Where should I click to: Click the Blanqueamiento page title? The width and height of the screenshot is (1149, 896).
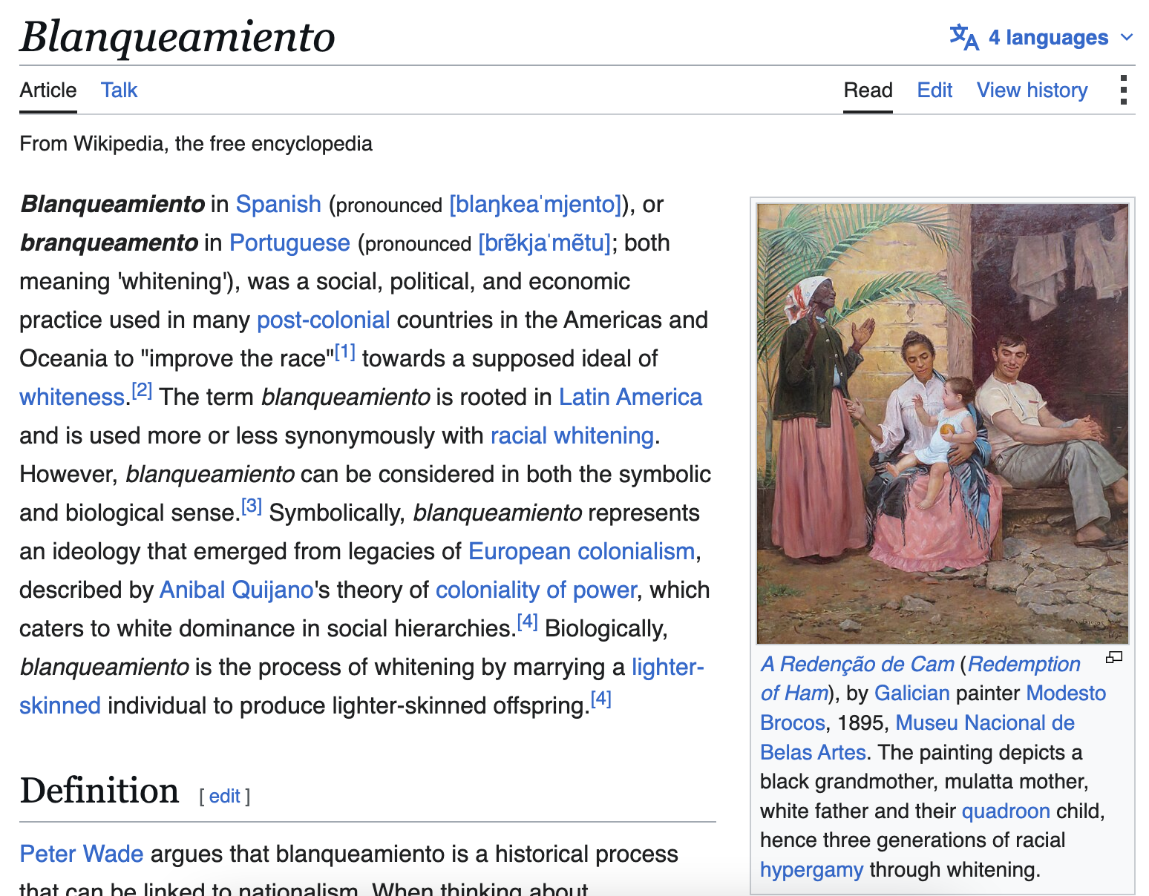[x=177, y=36]
